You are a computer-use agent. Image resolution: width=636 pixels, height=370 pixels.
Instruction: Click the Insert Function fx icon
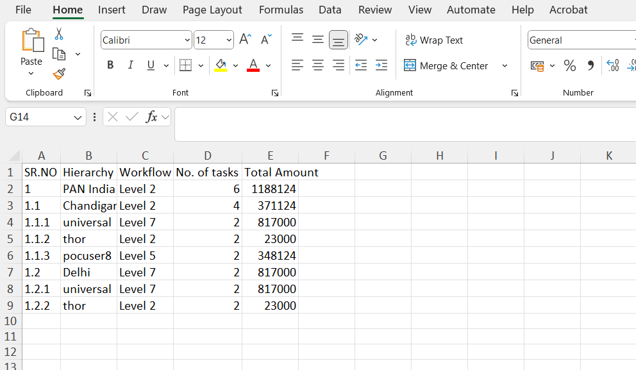click(152, 117)
